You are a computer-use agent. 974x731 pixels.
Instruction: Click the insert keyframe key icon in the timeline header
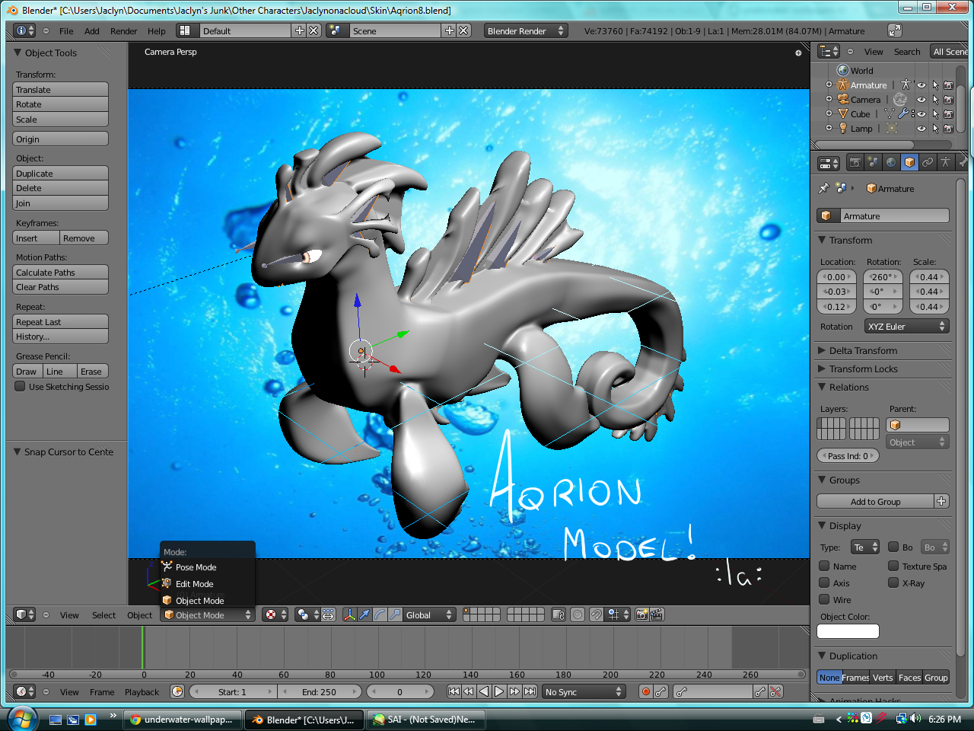[759, 691]
